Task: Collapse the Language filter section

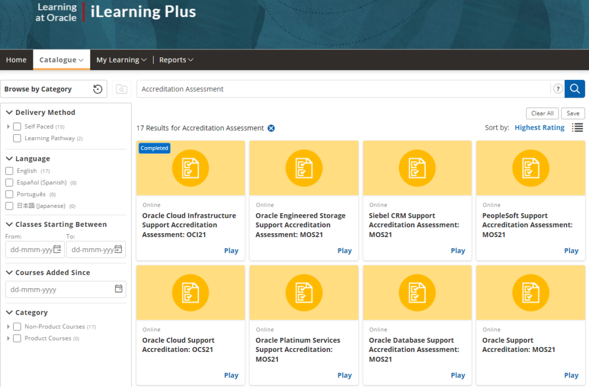Action: [x=9, y=158]
